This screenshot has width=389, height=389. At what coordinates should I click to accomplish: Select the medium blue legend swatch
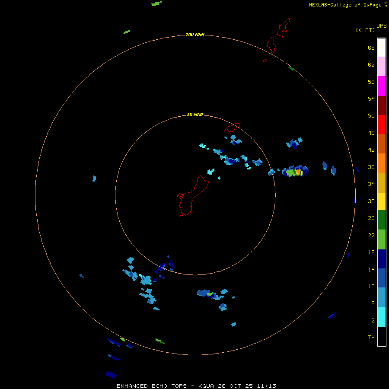(382, 278)
